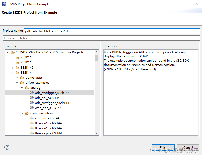Expand the demo_apps tree node
This screenshot has width=202, height=155.
tap(17, 78)
